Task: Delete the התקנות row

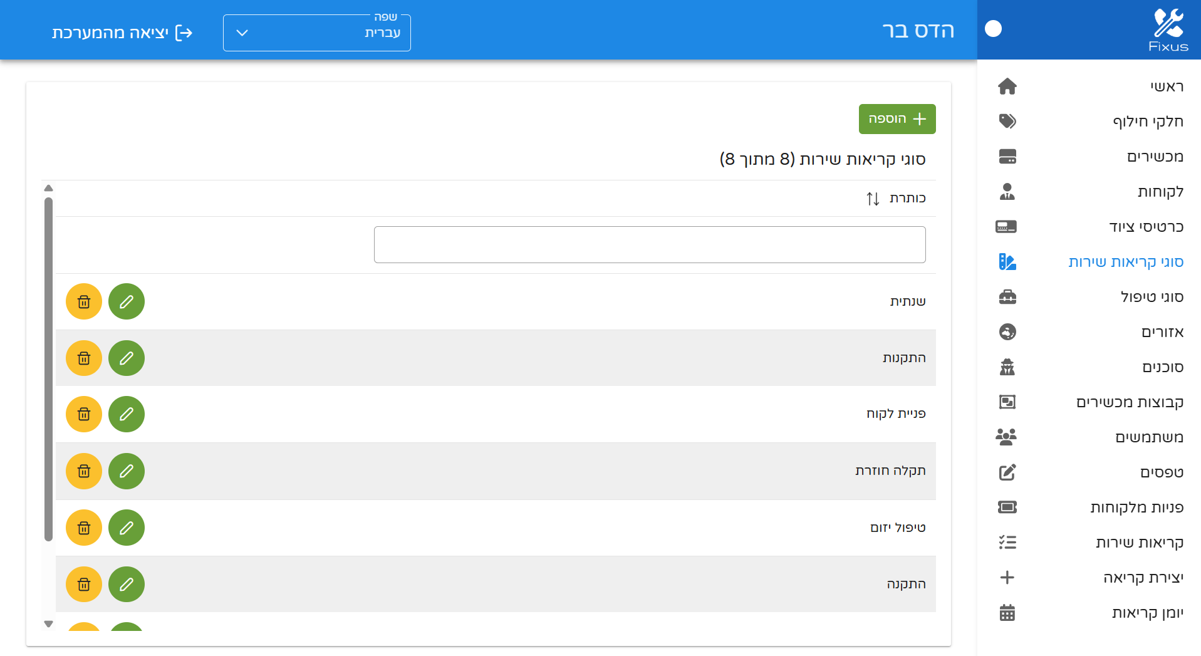Action: [x=84, y=358]
